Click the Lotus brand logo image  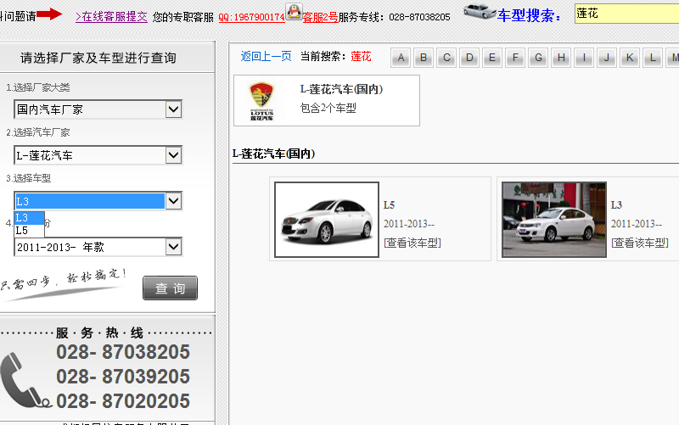pyautogui.click(x=261, y=101)
